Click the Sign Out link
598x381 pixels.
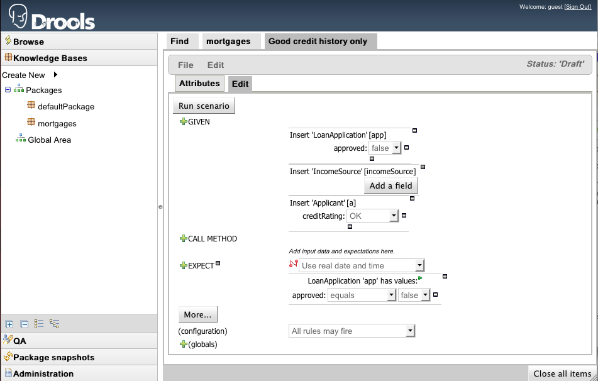pyautogui.click(x=578, y=7)
